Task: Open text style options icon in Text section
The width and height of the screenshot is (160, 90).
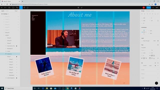Action: point(158,45)
